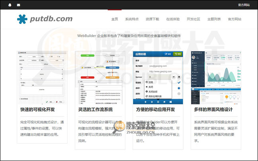Open 官方网站 link in the black top bar

244,5
